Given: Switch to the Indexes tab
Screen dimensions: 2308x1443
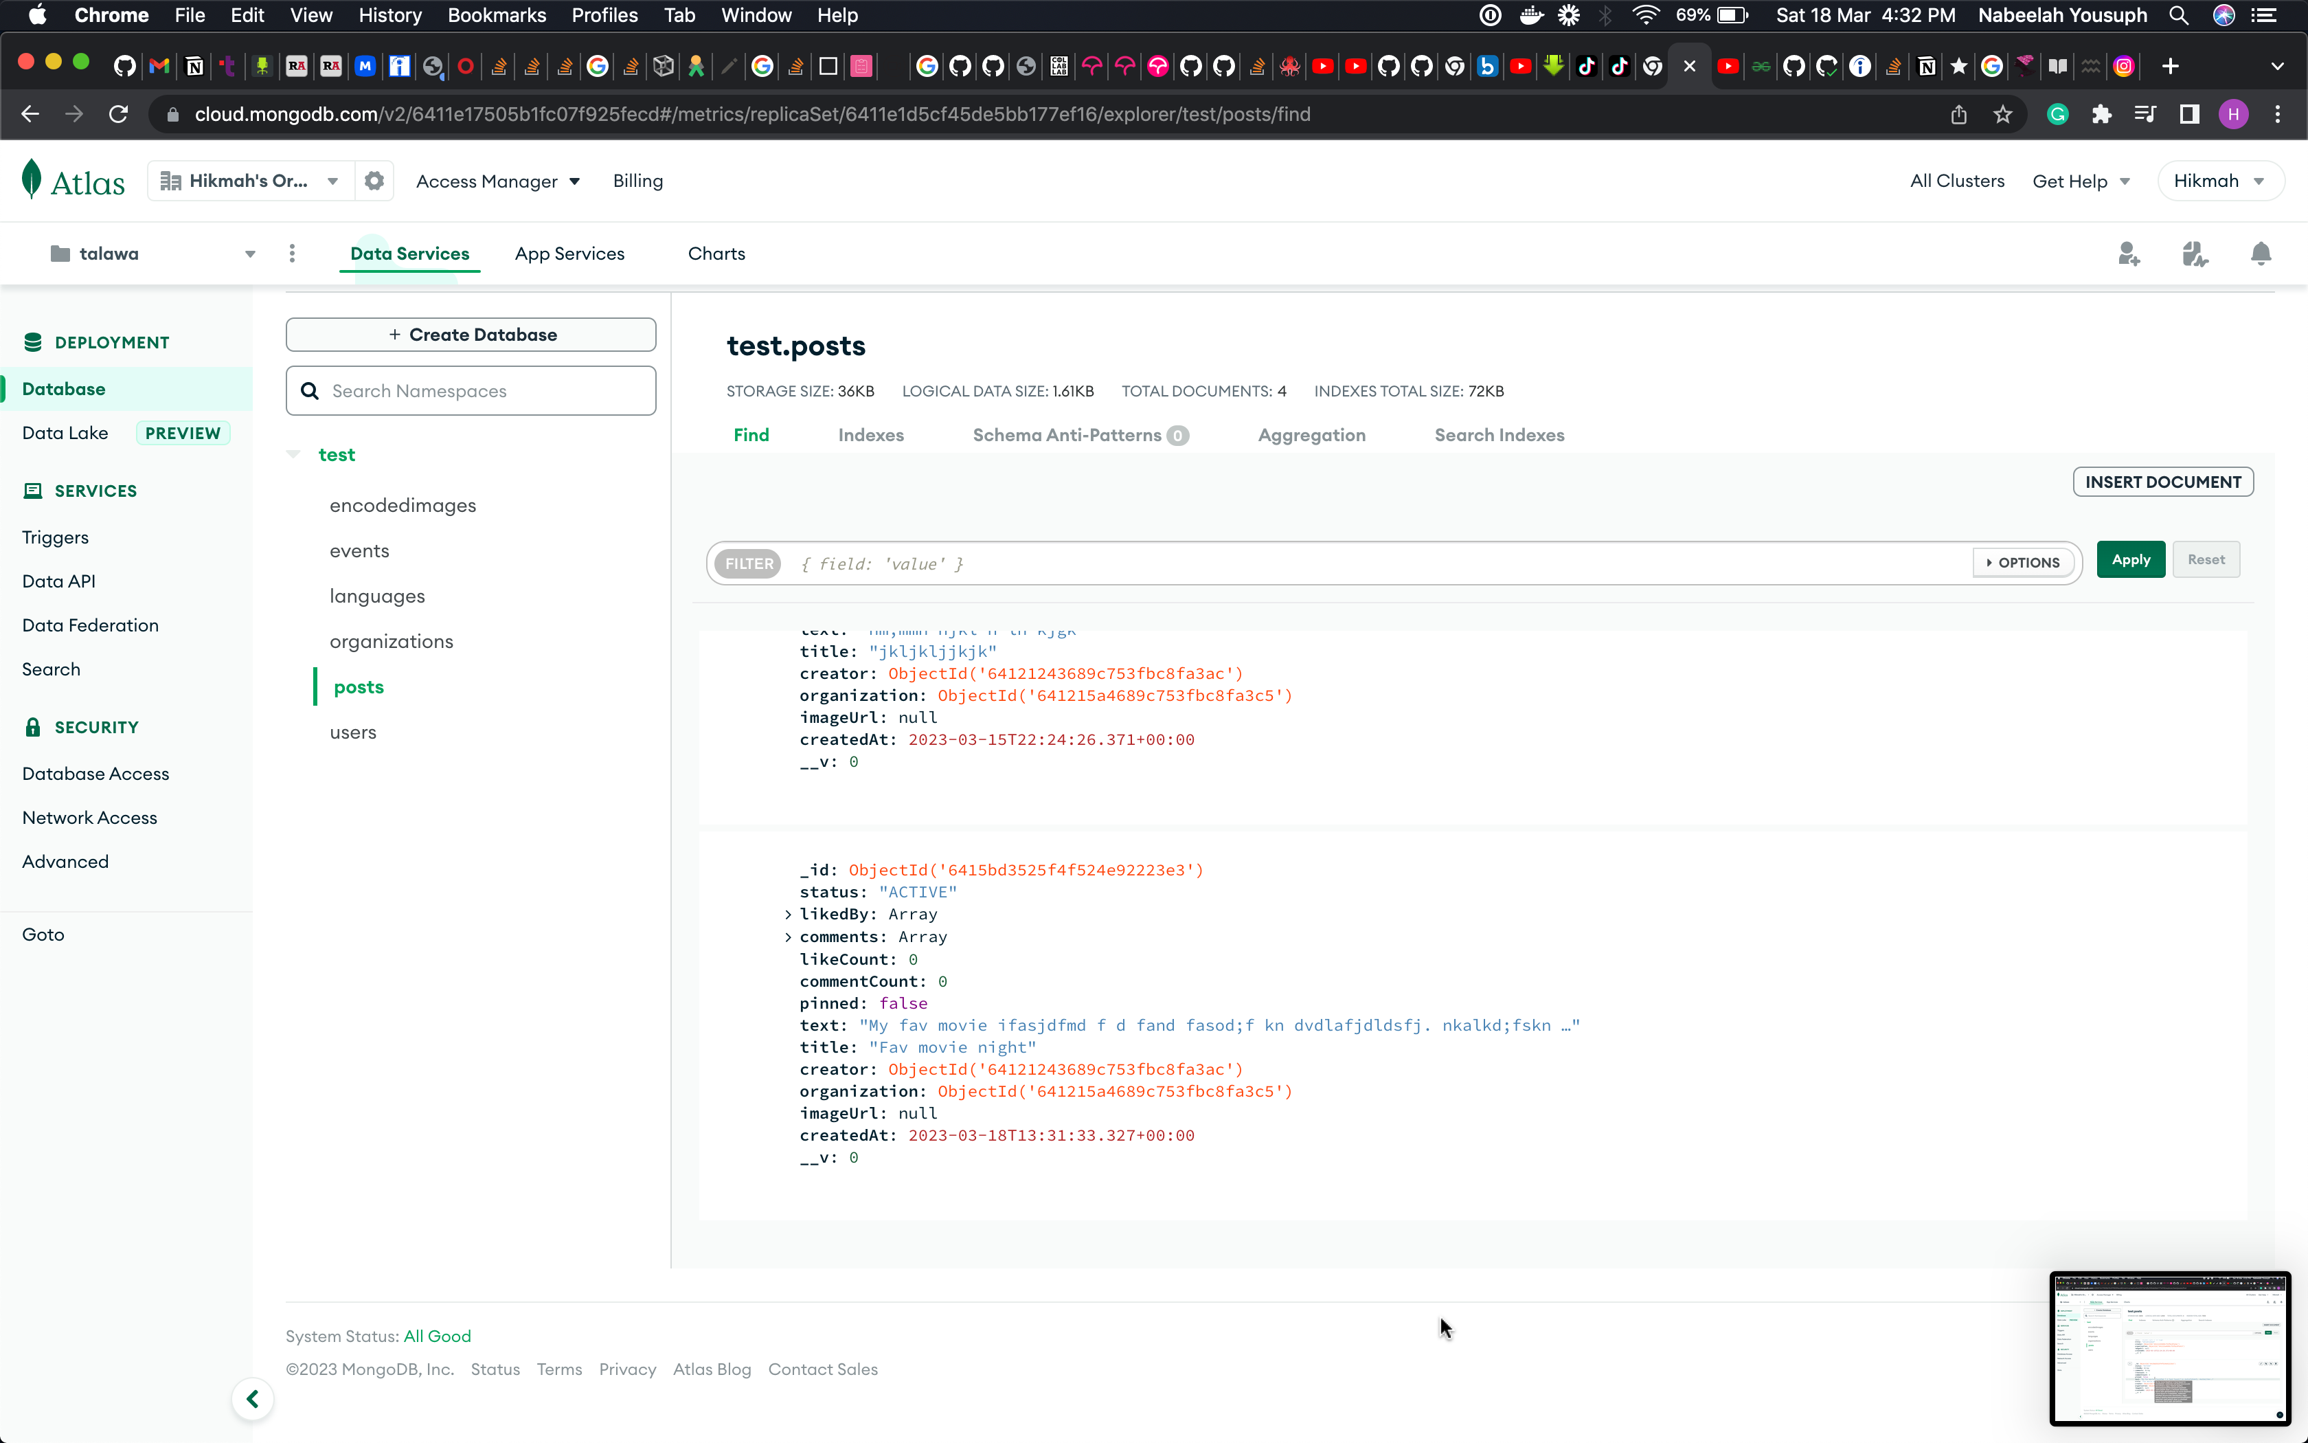Looking at the screenshot, I should (871, 434).
